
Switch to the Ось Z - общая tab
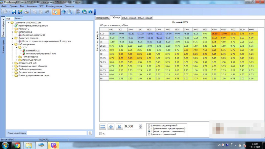click(145, 18)
